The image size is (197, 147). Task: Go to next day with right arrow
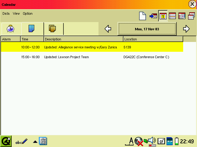point(186,29)
